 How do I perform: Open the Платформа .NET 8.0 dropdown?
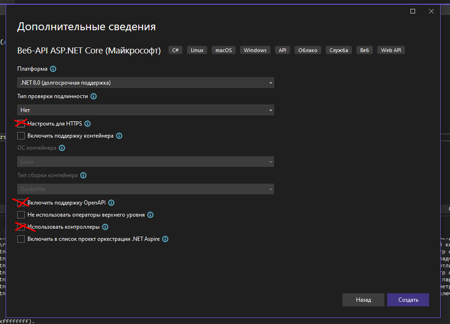(145, 83)
